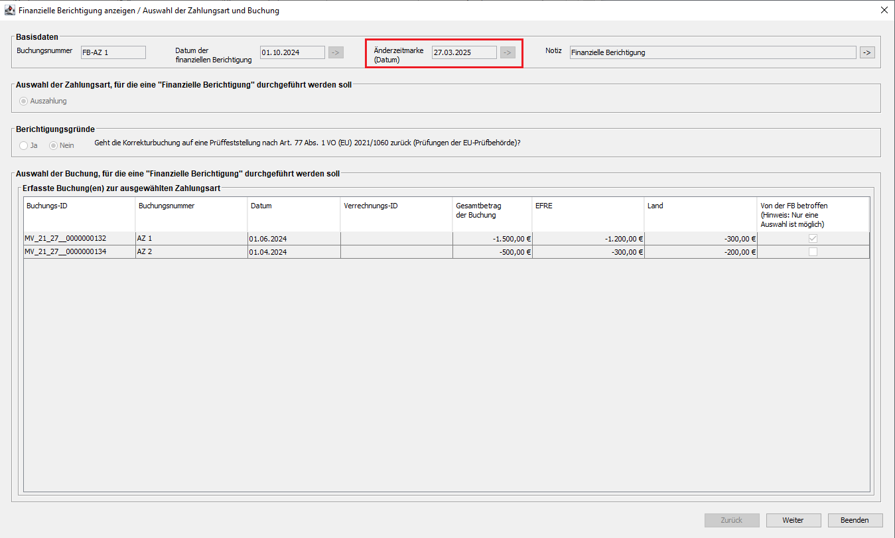Click the Weiter button
Screen dimensions: 895x538
coord(793,520)
